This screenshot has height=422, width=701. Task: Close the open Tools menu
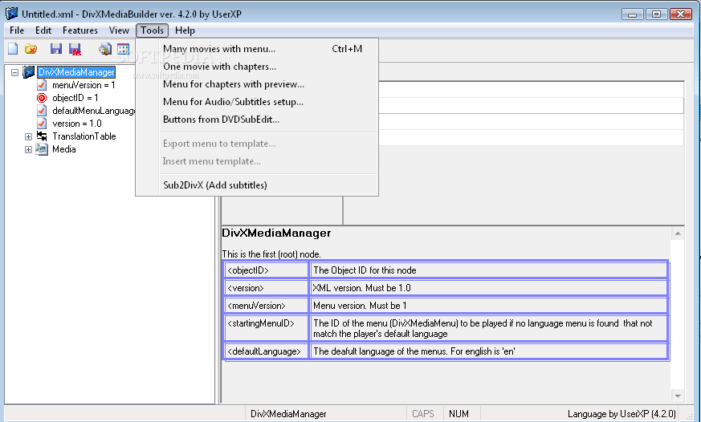click(x=152, y=30)
